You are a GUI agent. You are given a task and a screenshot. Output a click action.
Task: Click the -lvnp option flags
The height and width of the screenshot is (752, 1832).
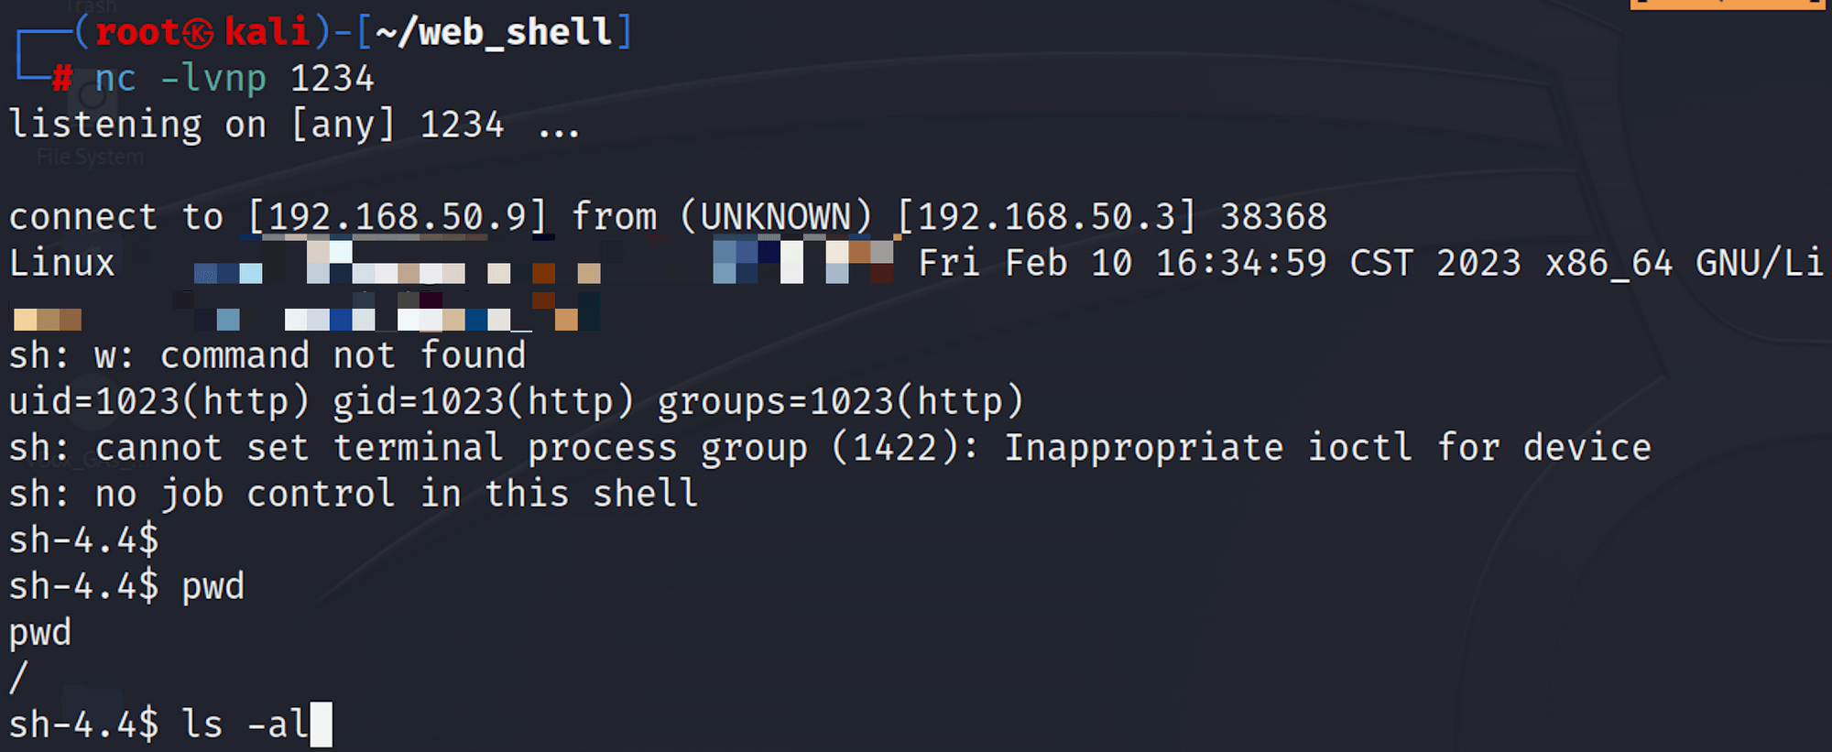coord(213,79)
